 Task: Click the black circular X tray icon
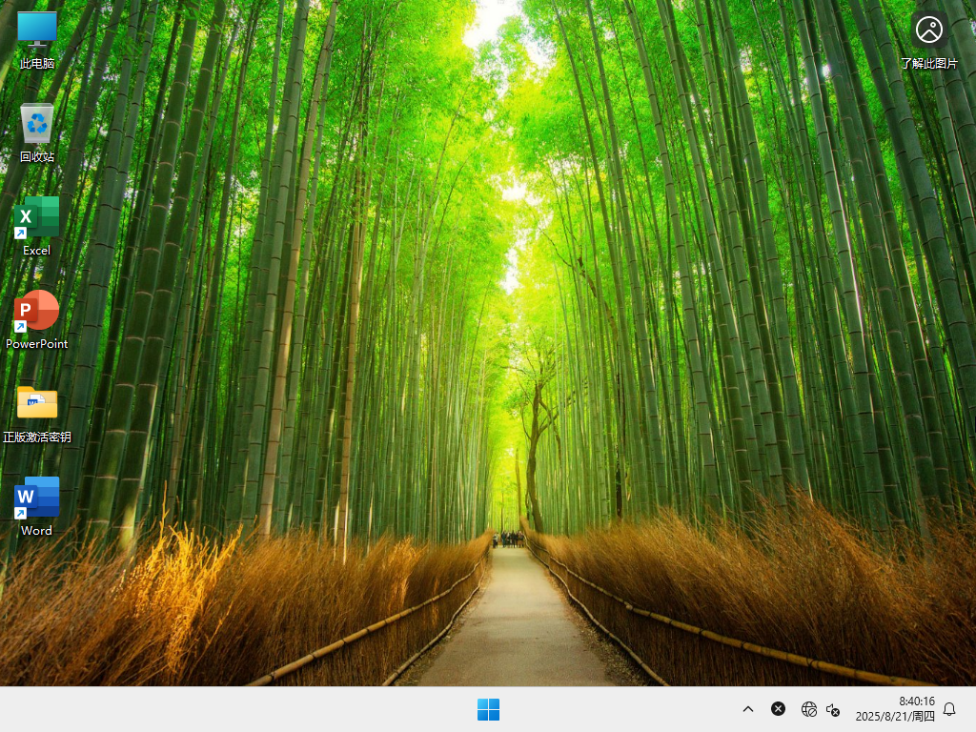[779, 708]
